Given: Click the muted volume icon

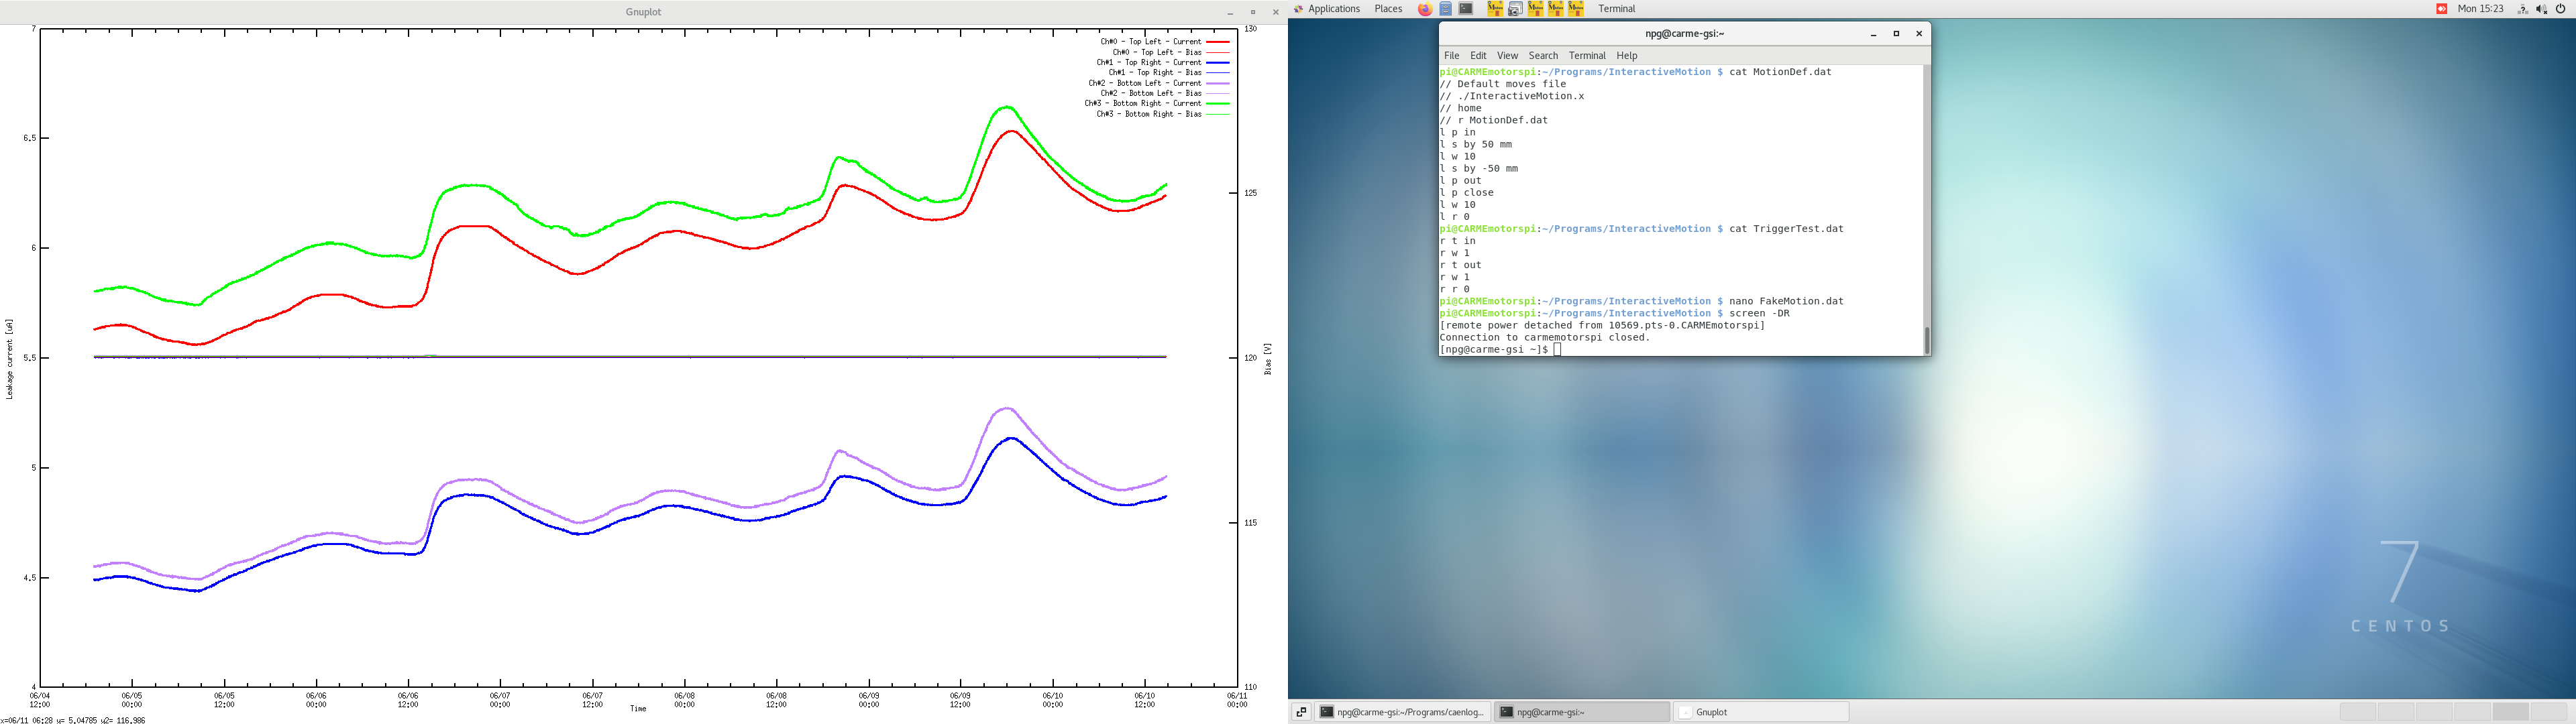Looking at the screenshot, I should pyautogui.click(x=2541, y=9).
